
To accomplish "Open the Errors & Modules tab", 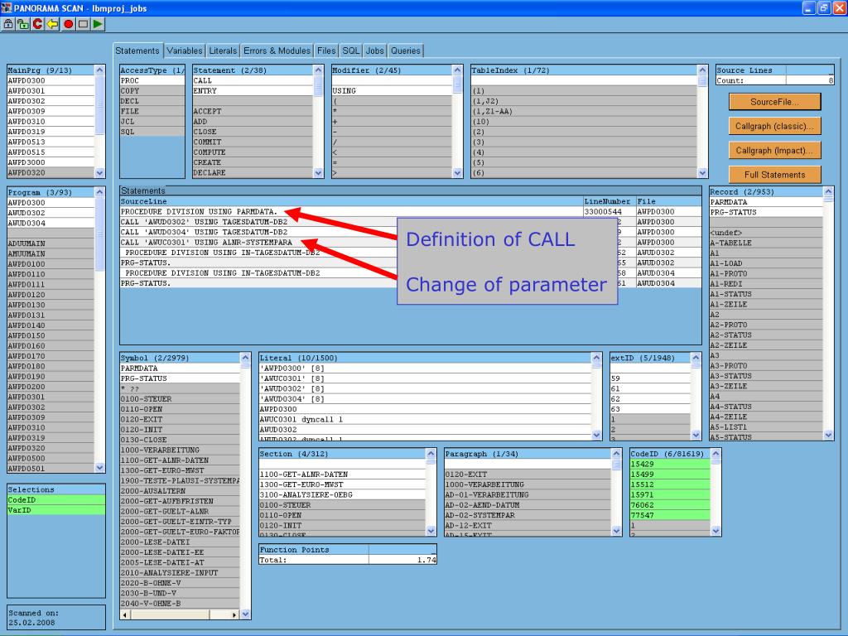I will point(277,51).
